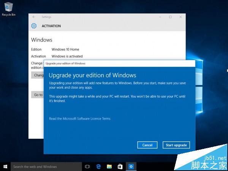
Task: Open File Explorer from the taskbar
Action: coord(109,166)
